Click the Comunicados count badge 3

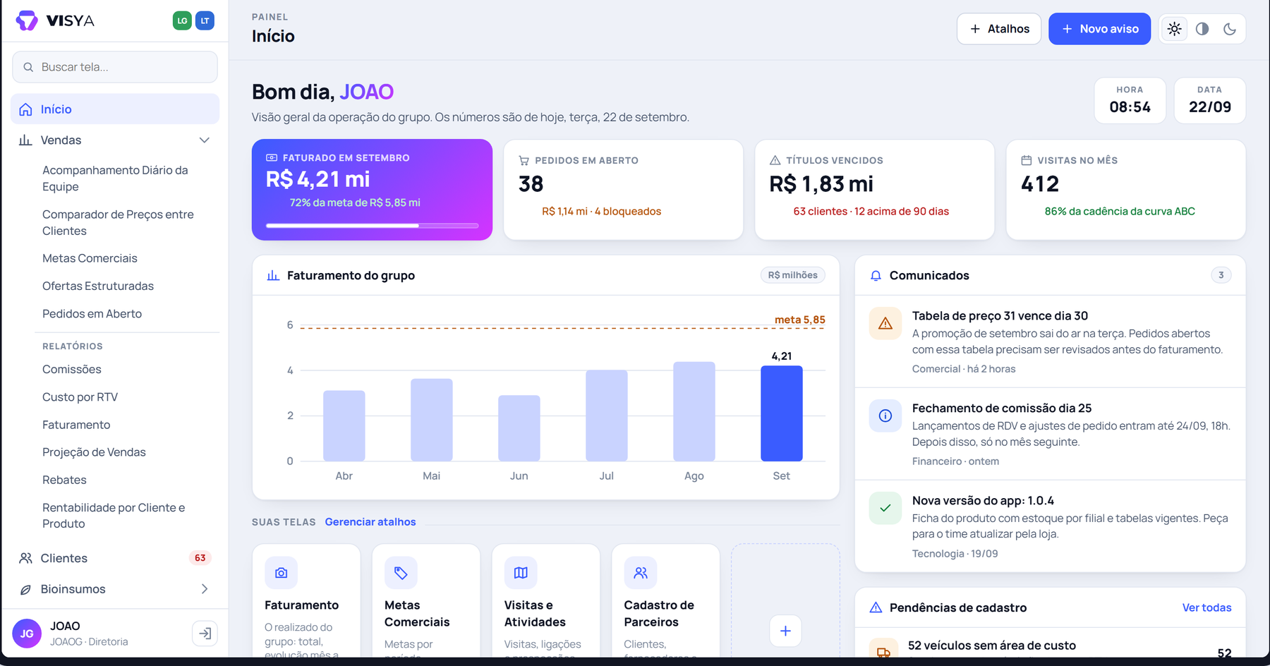pos(1221,275)
